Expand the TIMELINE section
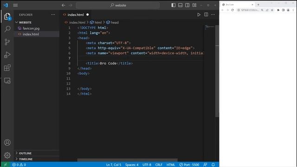 (37, 159)
